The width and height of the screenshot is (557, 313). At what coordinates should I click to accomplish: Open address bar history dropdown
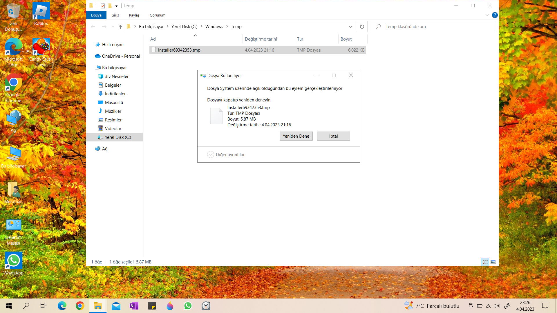point(350,27)
